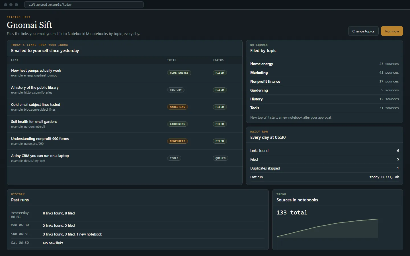Click '31 sources' count
The image size is (410, 256).
[x=389, y=108]
